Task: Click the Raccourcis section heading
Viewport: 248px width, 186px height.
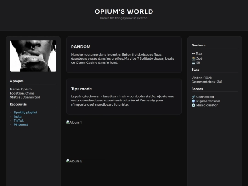Action: pyautogui.click(x=18, y=104)
